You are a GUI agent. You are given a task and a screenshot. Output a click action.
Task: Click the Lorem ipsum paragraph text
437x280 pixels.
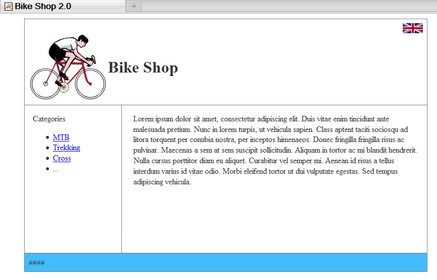275,150
